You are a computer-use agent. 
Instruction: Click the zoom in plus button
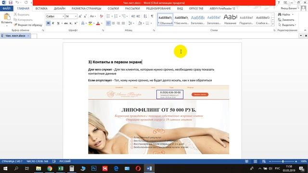tap(296, 161)
